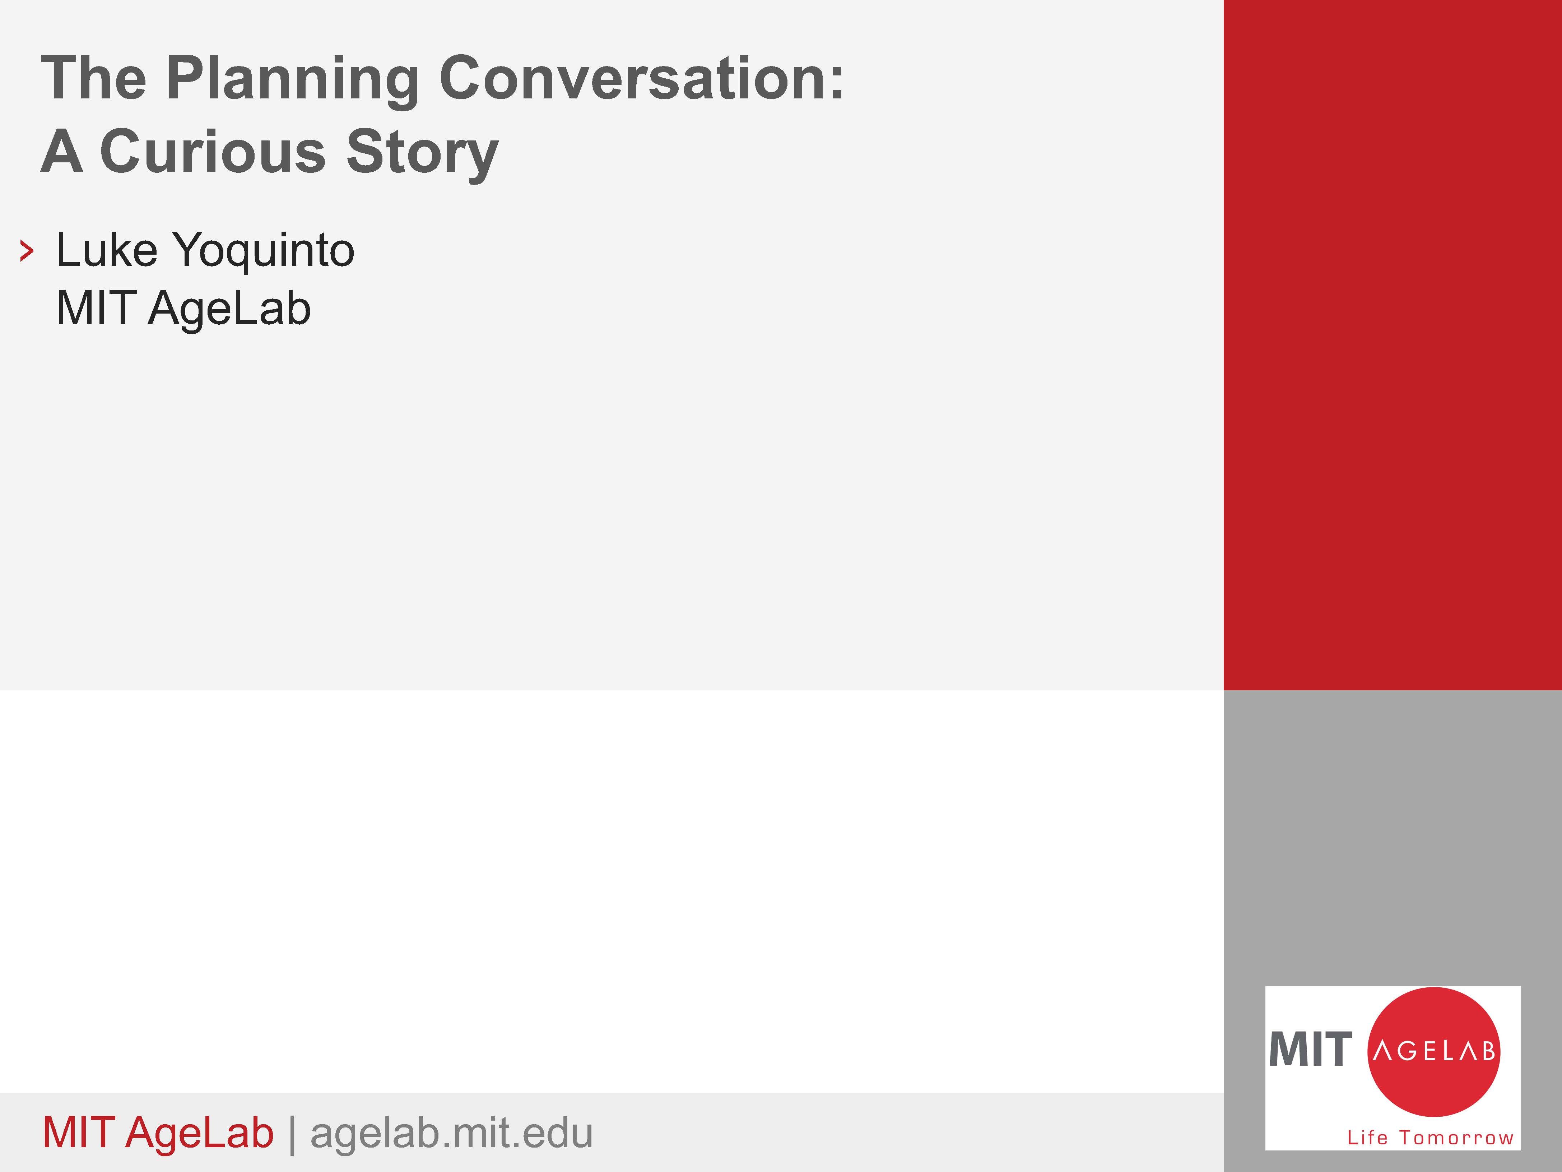The width and height of the screenshot is (1562, 1172).
Task: Click the red chevron bullet before Luke Yoquinto
Action: [x=27, y=251]
